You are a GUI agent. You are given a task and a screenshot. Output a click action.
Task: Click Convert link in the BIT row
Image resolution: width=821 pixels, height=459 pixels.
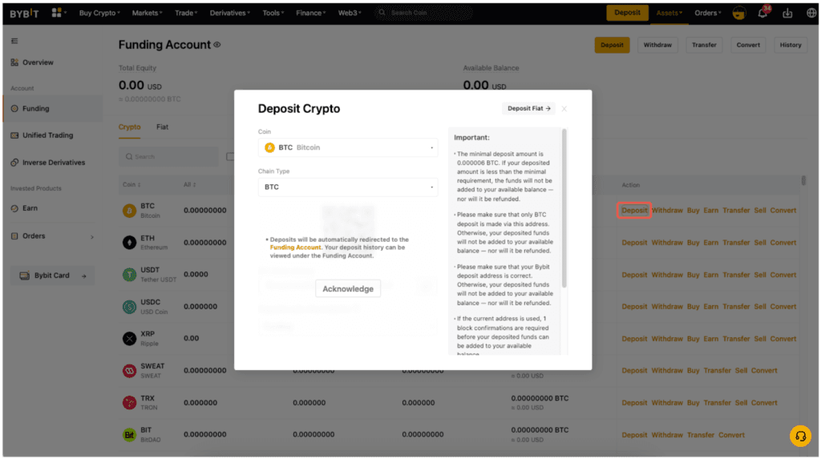point(731,435)
